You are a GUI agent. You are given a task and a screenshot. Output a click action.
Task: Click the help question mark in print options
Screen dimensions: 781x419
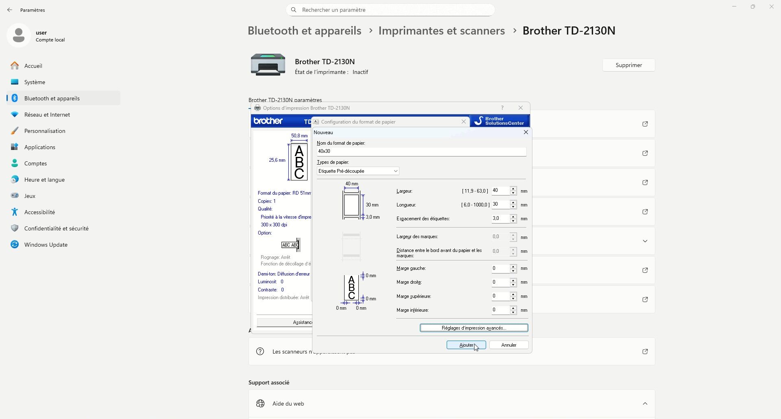[x=502, y=108]
